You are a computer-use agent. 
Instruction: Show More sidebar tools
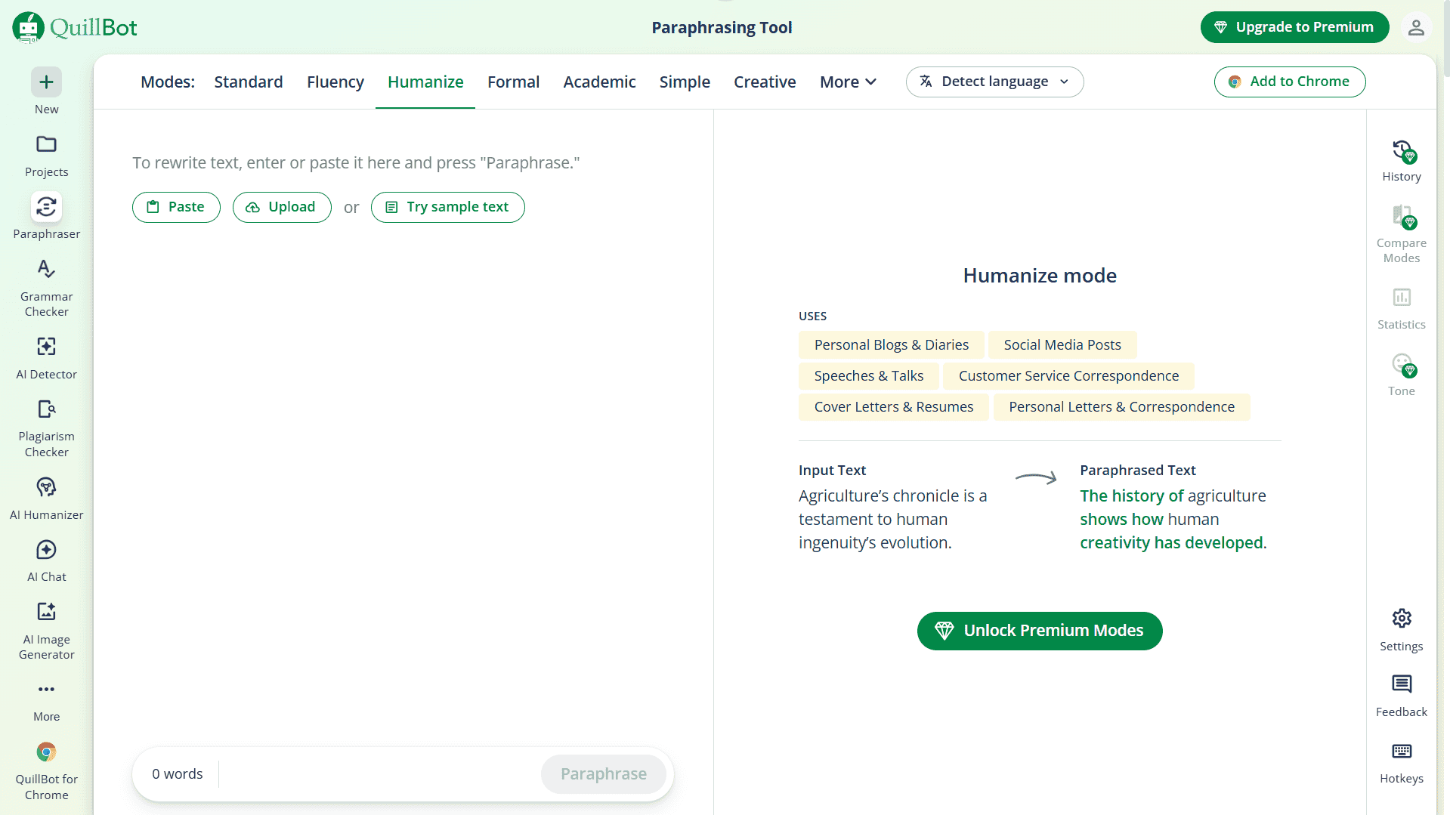[x=46, y=702]
